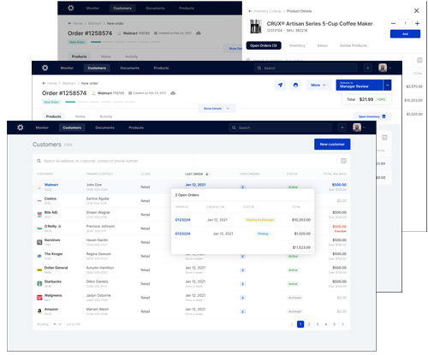Viewport: 428px width, 355px height.
Task: Increase coffee maker quantity with plus
Action: tap(417, 23)
